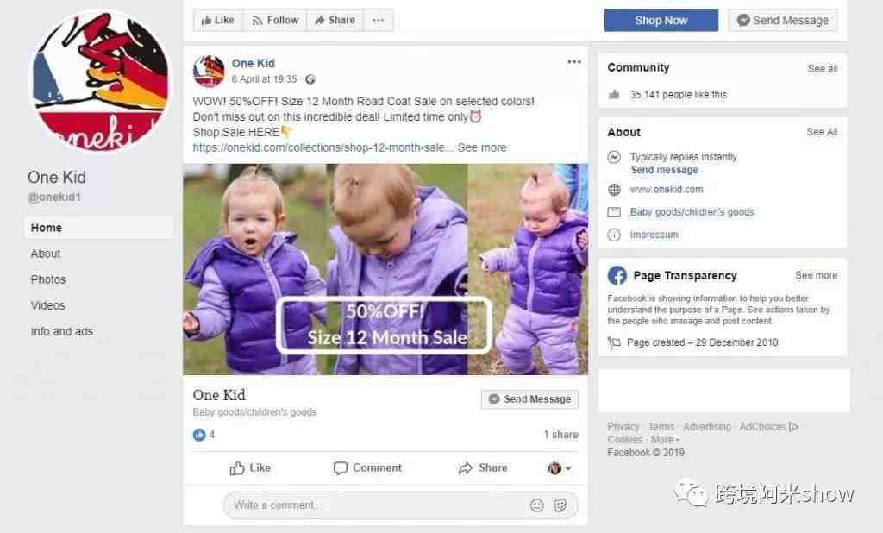This screenshot has width=883, height=533.
Task: Expand the footer More menu
Action: point(666,440)
